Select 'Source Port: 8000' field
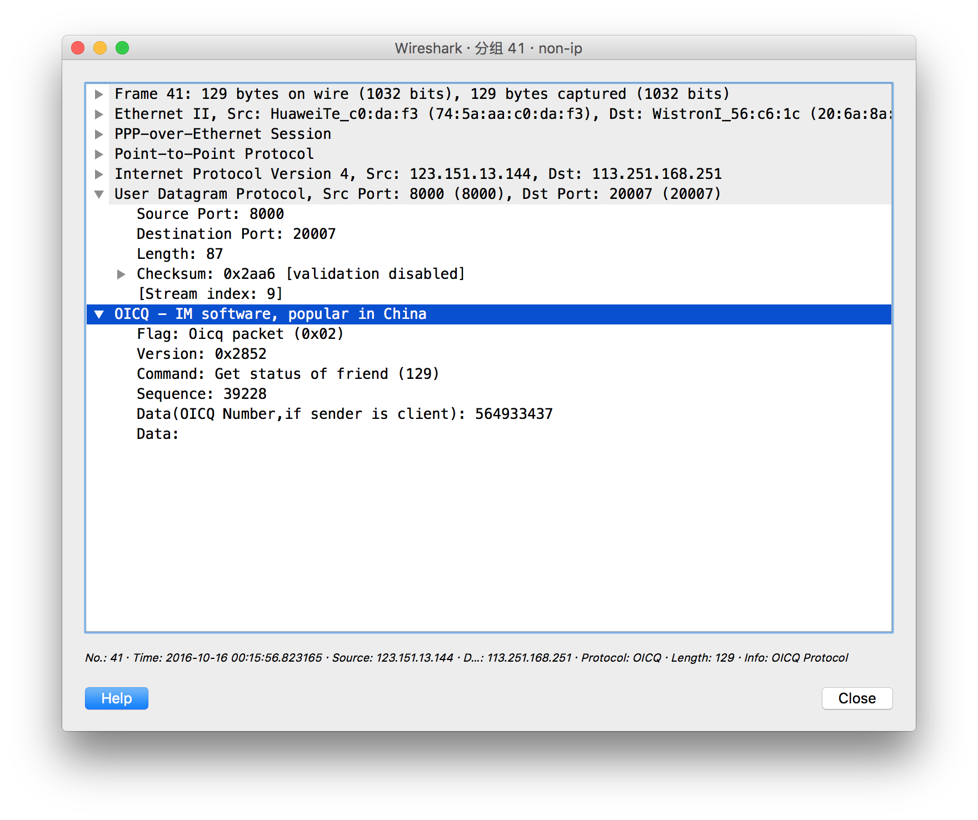 point(210,214)
